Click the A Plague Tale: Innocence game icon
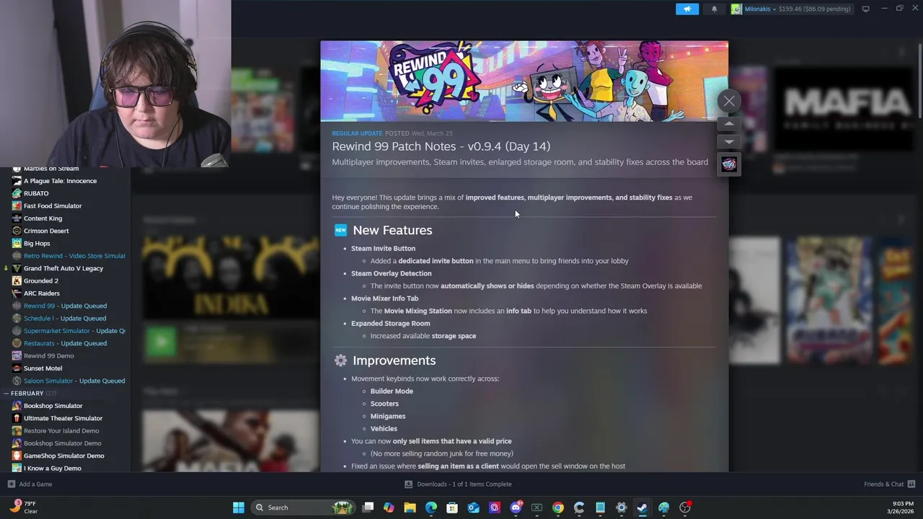The image size is (923, 519). tap(17, 181)
